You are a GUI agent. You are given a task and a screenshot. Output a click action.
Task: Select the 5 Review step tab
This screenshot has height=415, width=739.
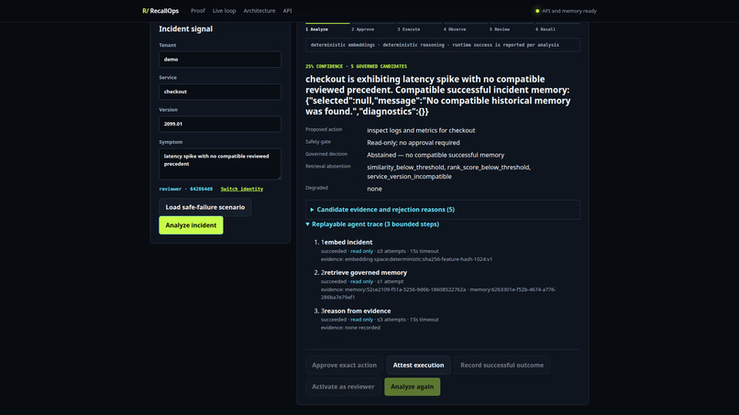click(512, 28)
